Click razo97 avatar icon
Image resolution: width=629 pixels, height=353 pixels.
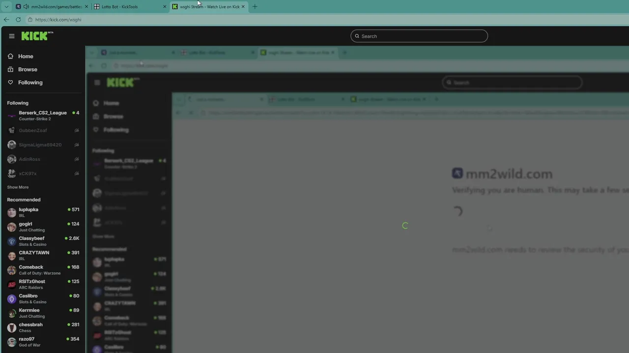pyautogui.click(x=12, y=342)
